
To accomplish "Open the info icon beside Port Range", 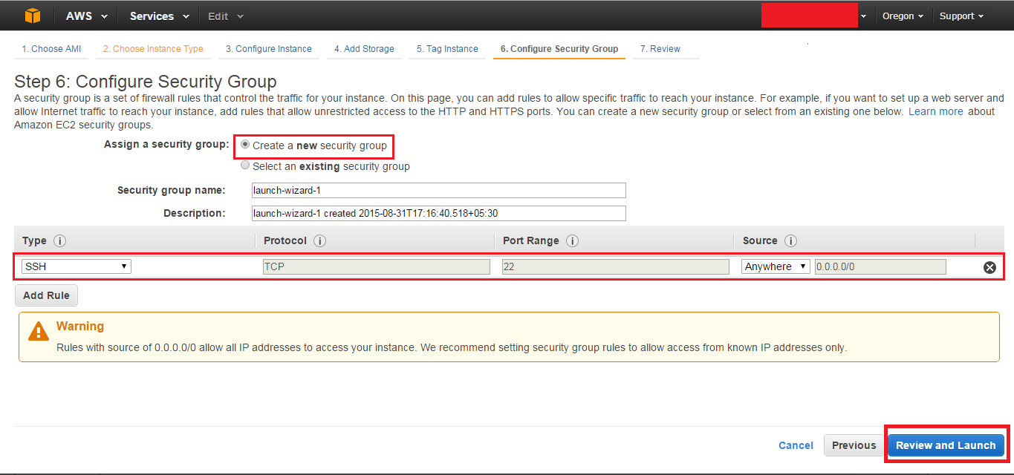I will click(572, 241).
